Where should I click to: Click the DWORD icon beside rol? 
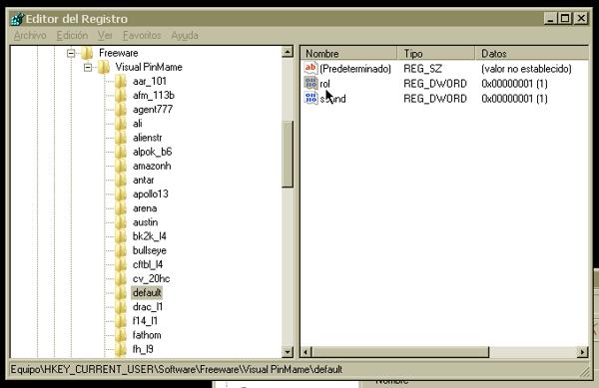pos(310,83)
